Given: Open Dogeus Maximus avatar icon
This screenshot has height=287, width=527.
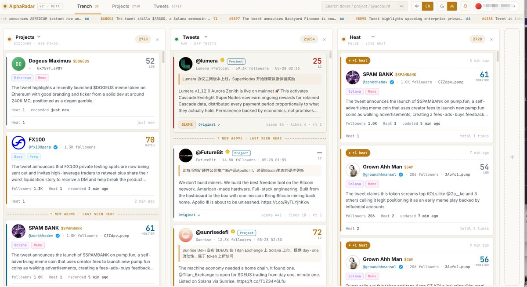Looking at the screenshot, I should coord(18,64).
